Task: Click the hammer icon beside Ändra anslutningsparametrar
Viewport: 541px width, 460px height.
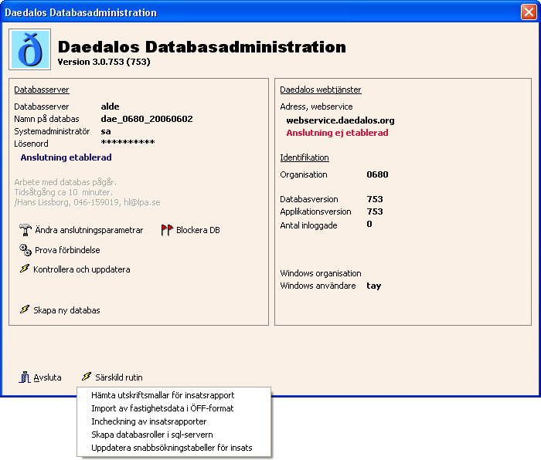Action: point(26,230)
